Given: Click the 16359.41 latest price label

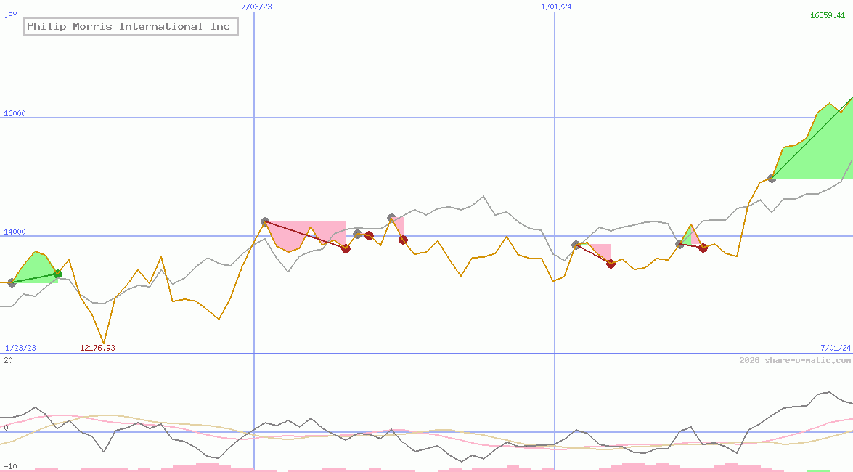Looking at the screenshot, I should 828,15.
